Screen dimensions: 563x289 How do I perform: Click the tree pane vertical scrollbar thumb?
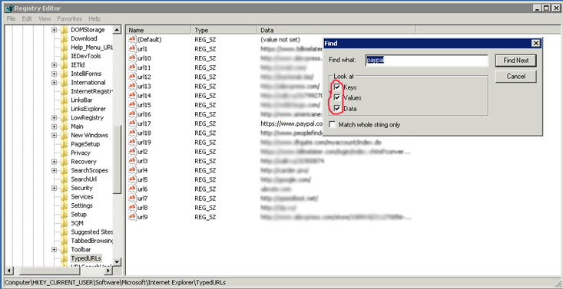117,159
